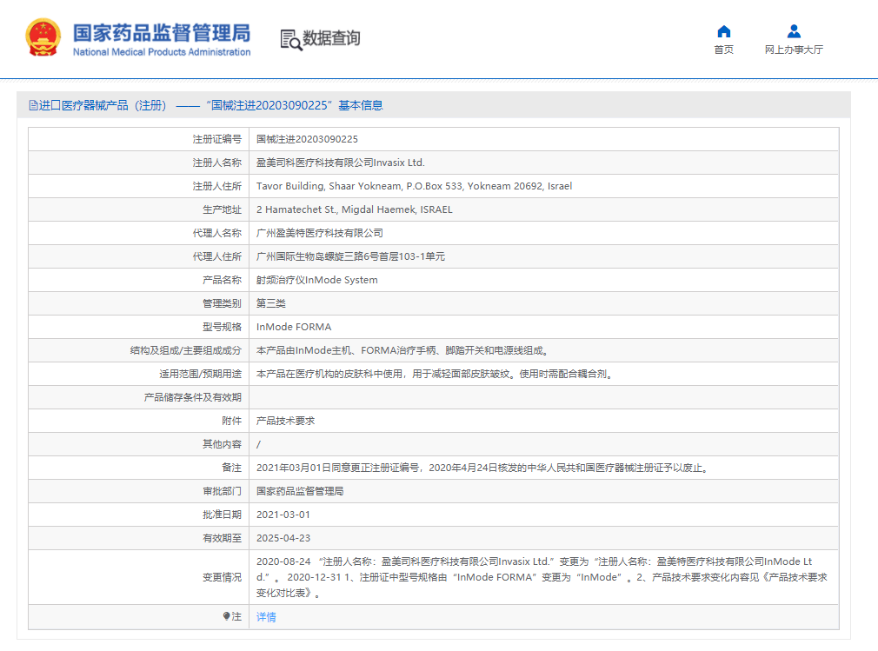Click the National Medical Products Administration subtitle
This screenshot has width=878, height=651.
click(x=162, y=52)
